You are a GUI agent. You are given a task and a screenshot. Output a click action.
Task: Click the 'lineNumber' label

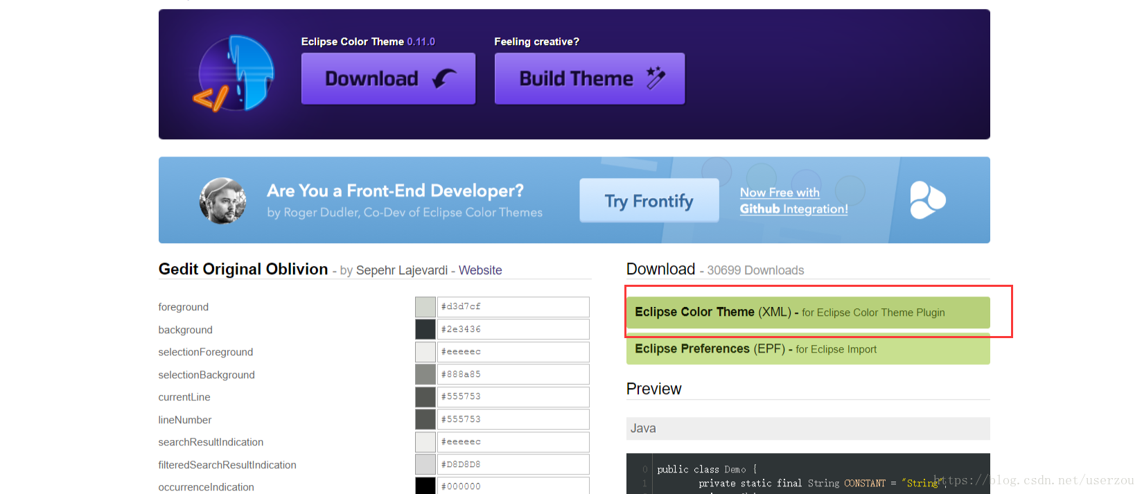pos(185,420)
